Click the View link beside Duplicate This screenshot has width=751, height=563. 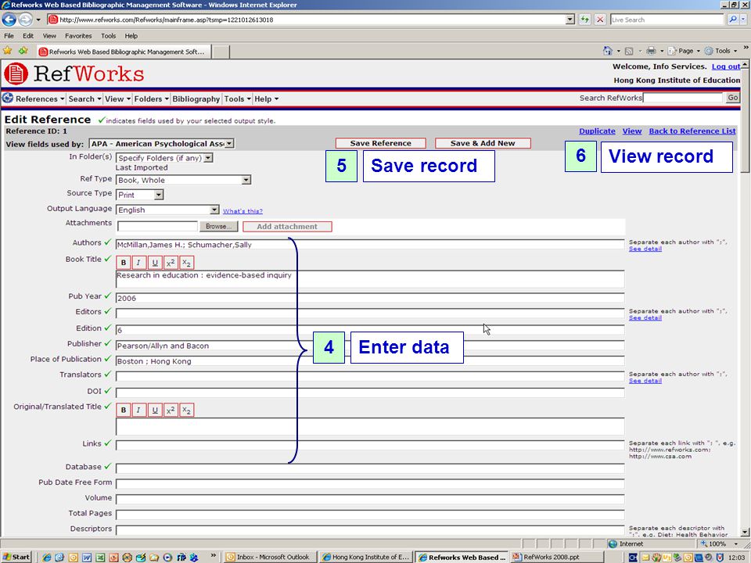[632, 131]
